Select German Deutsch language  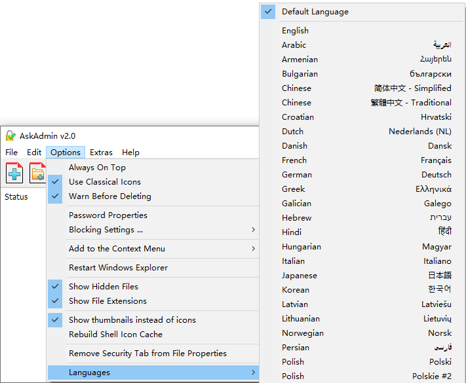362,175
